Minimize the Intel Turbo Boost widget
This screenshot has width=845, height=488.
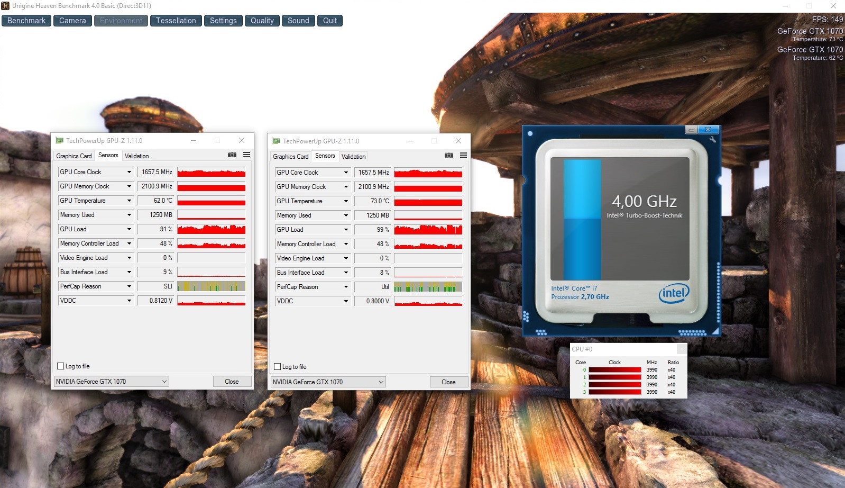[691, 130]
